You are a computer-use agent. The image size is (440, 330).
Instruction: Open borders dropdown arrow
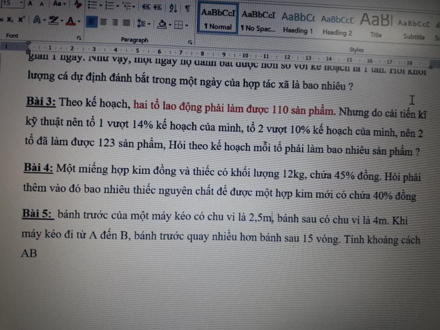(x=186, y=25)
